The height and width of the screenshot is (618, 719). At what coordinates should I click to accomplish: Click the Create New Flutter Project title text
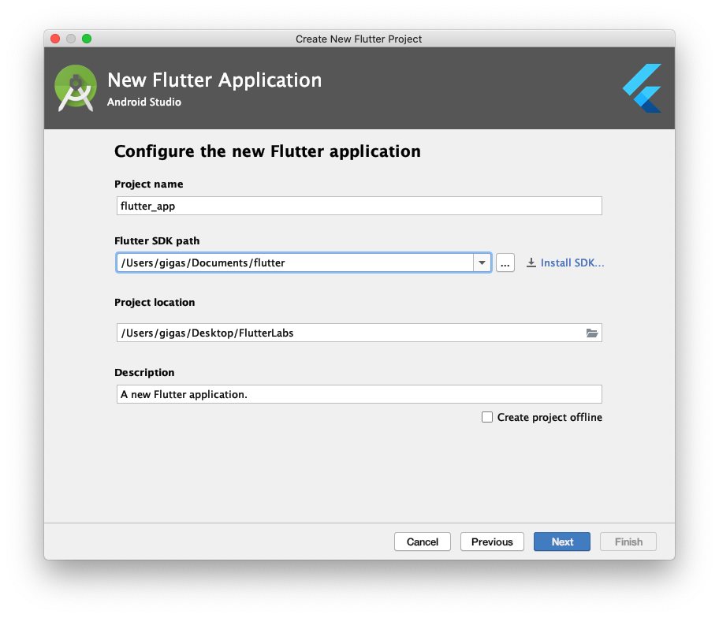[x=359, y=39]
